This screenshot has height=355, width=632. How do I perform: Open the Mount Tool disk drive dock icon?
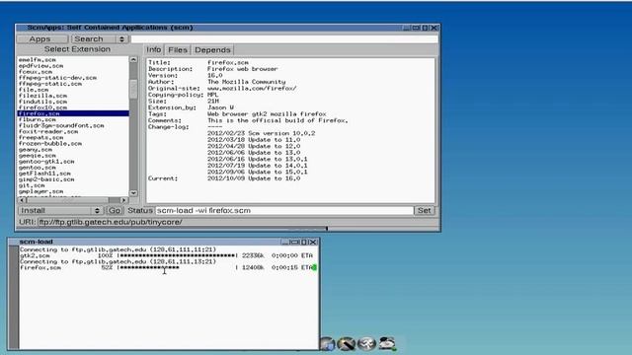click(387, 343)
